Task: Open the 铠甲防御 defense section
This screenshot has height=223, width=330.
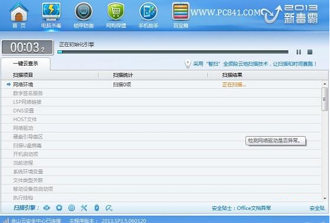Action: pos(84,15)
